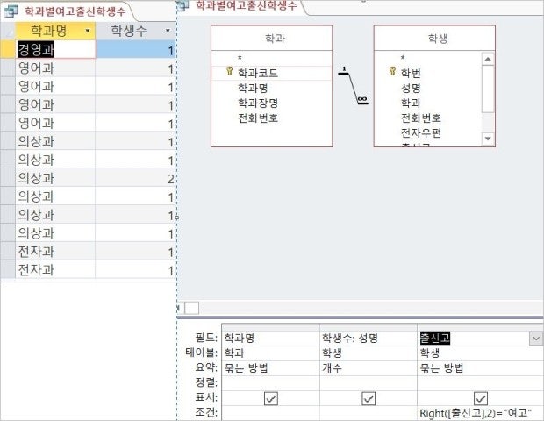Click the 묶는 방법 total cell under 학과명
Screen dimensions: 544x421
point(270,368)
